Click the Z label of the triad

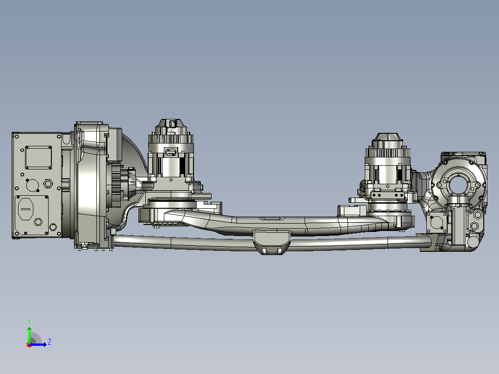point(50,342)
